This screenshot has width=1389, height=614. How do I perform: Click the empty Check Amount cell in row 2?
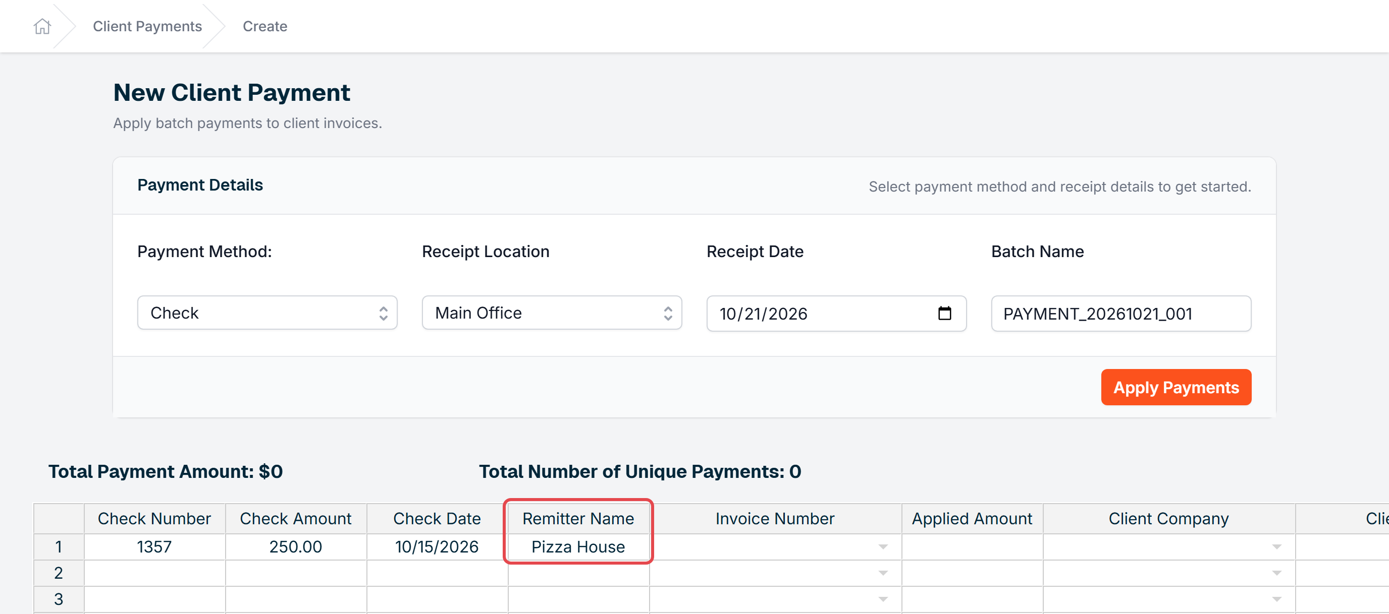click(296, 573)
